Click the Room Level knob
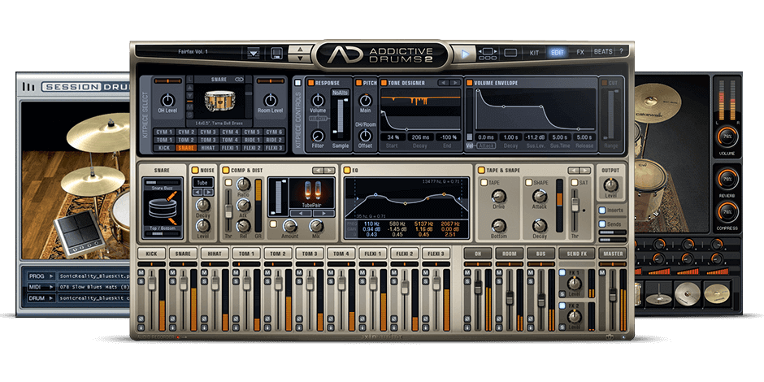 coord(270,100)
